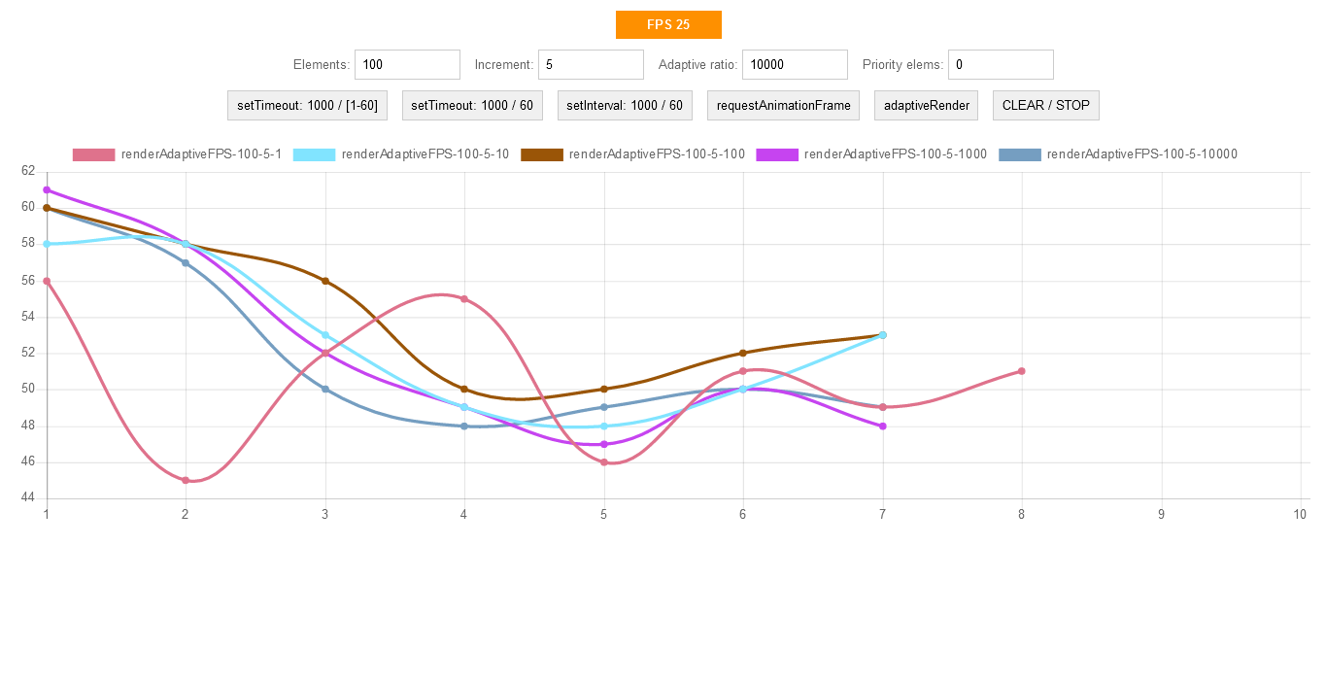Run the setInterval: 1000 / 60 test
This screenshot has width=1326, height=682.
pyautogui.click(x=625, y=105)
